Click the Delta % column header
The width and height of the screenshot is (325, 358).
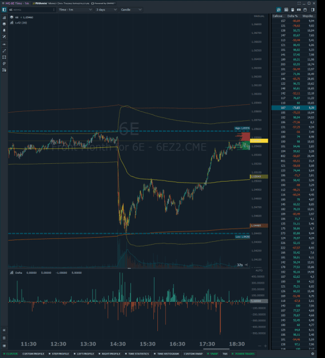click(292, 16)
